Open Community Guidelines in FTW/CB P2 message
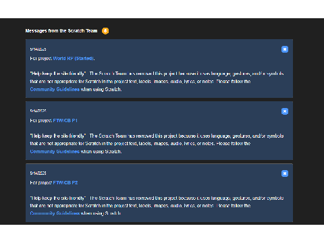324x243 pixels. pyautogui.click(x=55, y=213)
